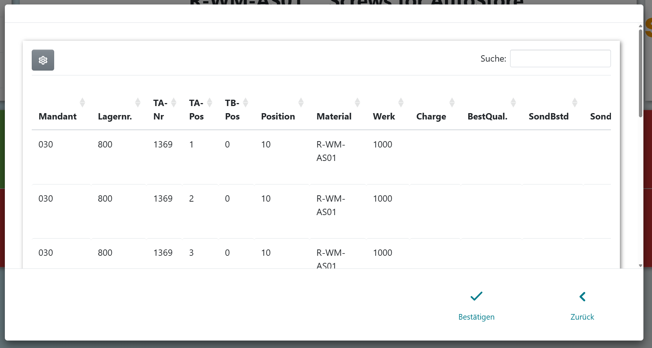
Task: Click the Charge column header
Action: (431, 116)
